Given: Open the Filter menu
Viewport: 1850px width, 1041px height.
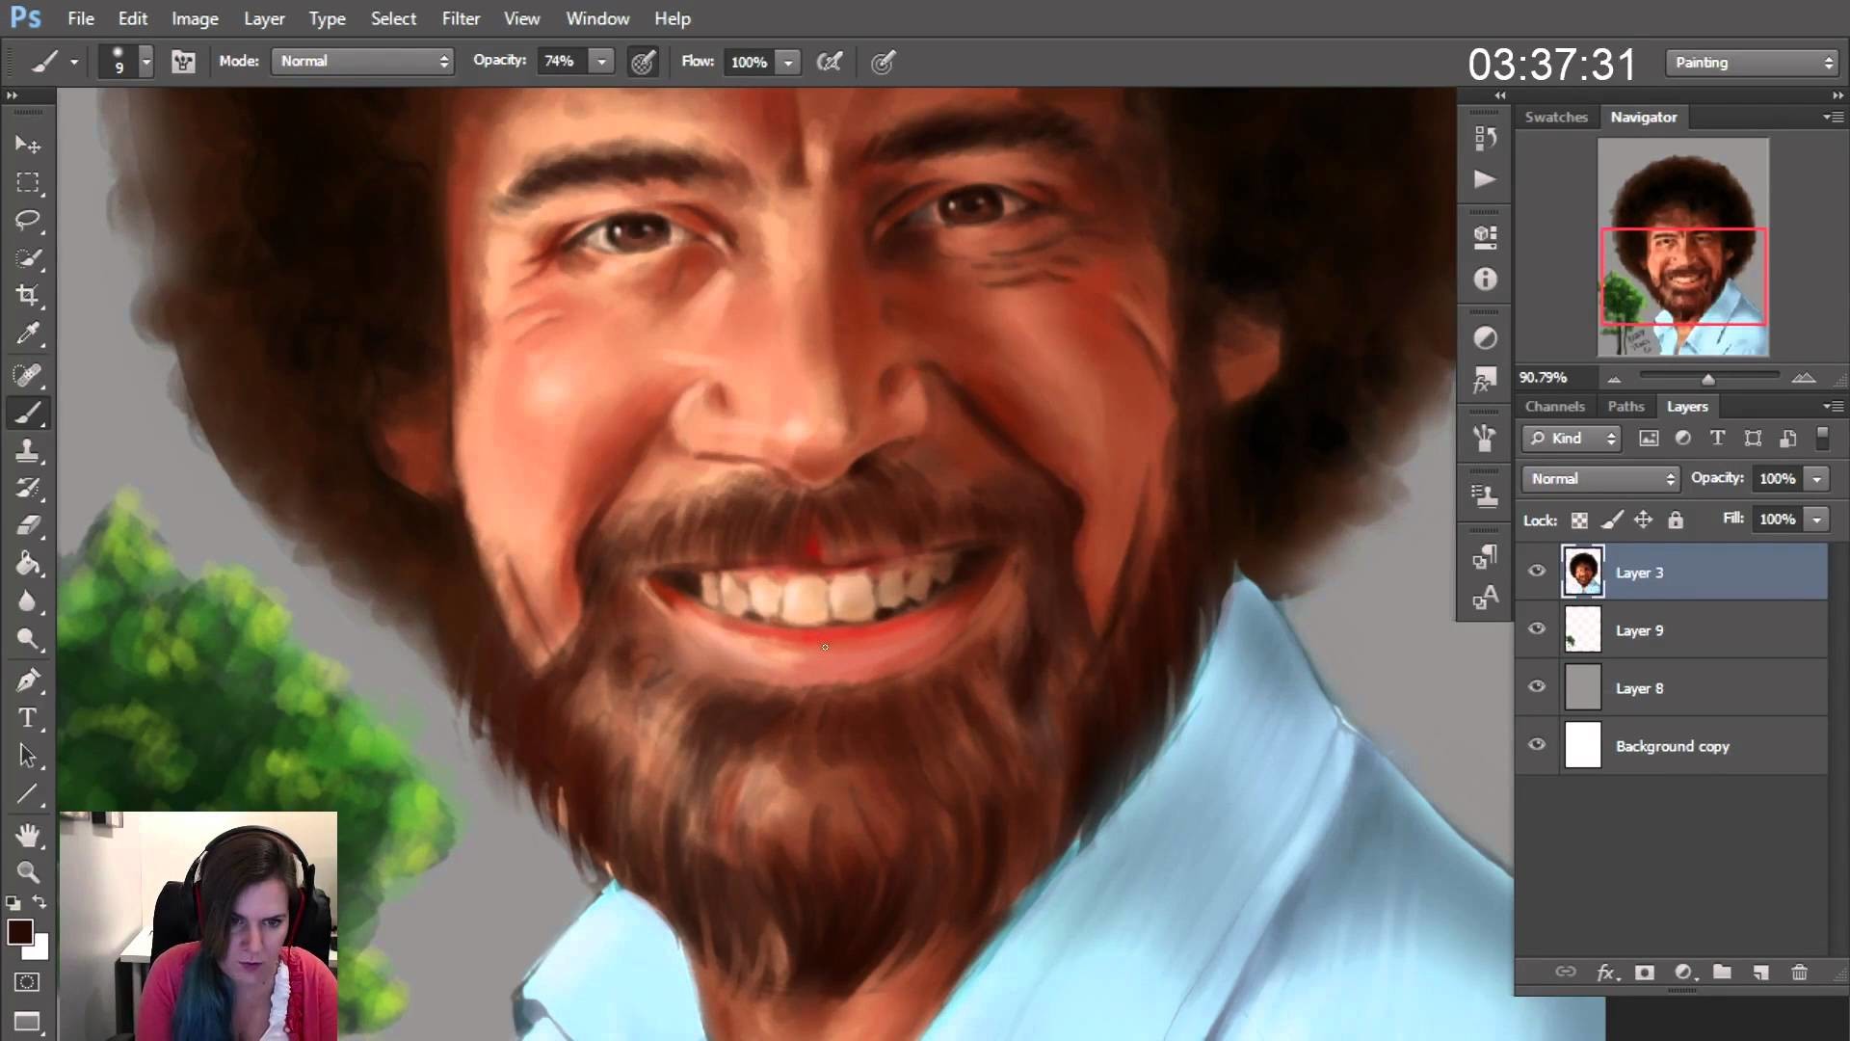Looking at the screenshot, I should [462, 18].
